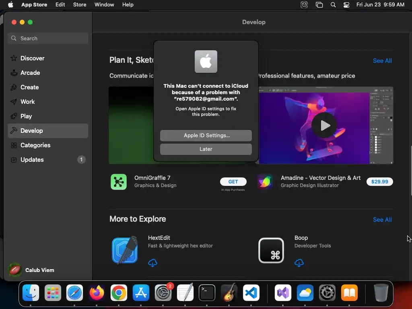This screenshot has height=309, width=412.
Task: Open the Arcade section
Action: click(48, 73)
